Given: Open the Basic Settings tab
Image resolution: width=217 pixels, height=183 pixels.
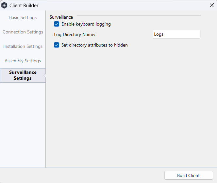Looking at the screenshot, I should 23,17.
